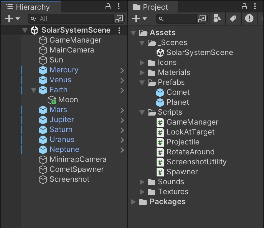264x228 pixels.
Task: Open SolarSystemScene three-dot scene menu
Action: tap(119, 30)
